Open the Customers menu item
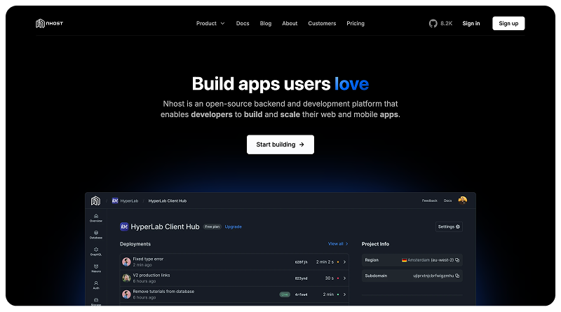This screenshot has width=561, height=312. (322, 23)
